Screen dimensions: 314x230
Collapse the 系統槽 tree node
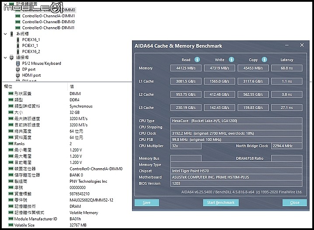click(x=5, y=34)
